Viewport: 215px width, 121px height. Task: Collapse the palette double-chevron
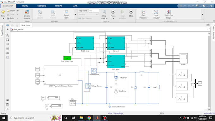click(x=8, y=109)
